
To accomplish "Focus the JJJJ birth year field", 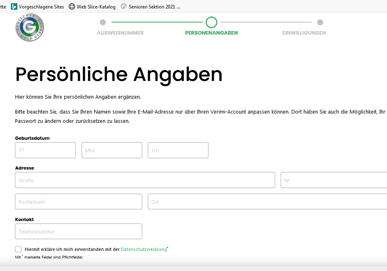I will click(x=178, y=150).
